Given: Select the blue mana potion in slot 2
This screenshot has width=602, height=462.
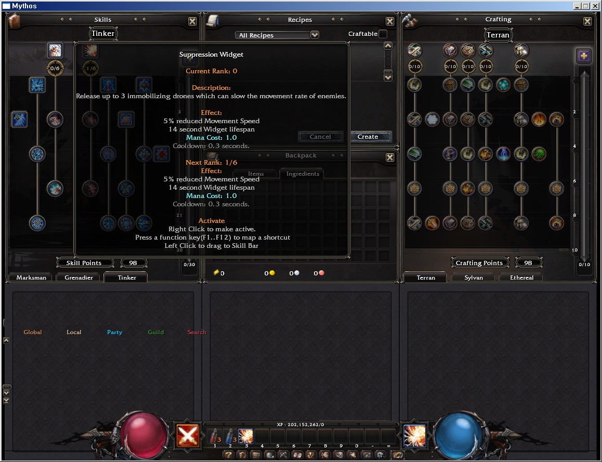Looking at the screenshot, I should [x=229, y=435].
